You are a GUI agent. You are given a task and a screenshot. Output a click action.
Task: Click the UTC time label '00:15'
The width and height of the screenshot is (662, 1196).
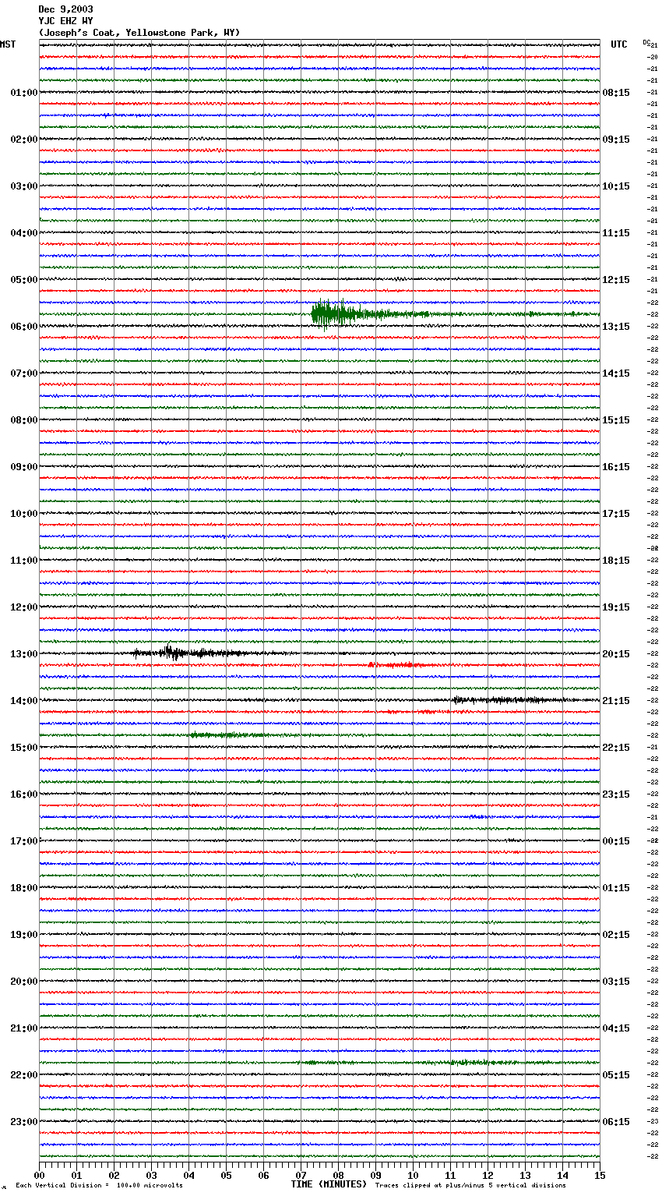click(616, 841)
